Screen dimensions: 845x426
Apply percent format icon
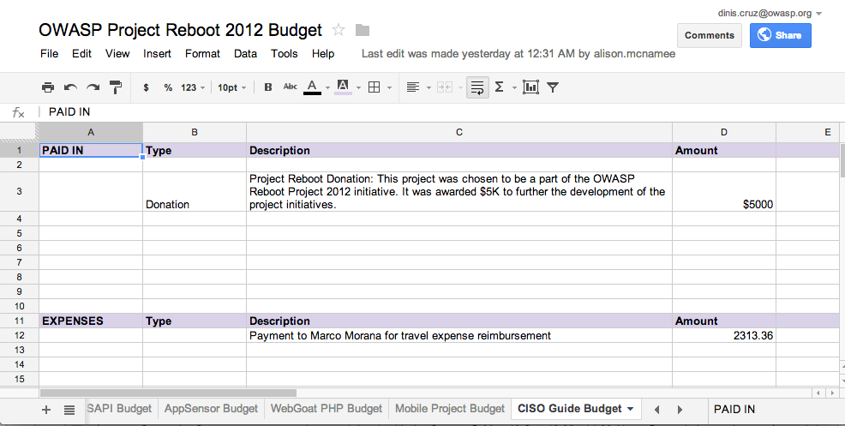(x=168, y=87)
